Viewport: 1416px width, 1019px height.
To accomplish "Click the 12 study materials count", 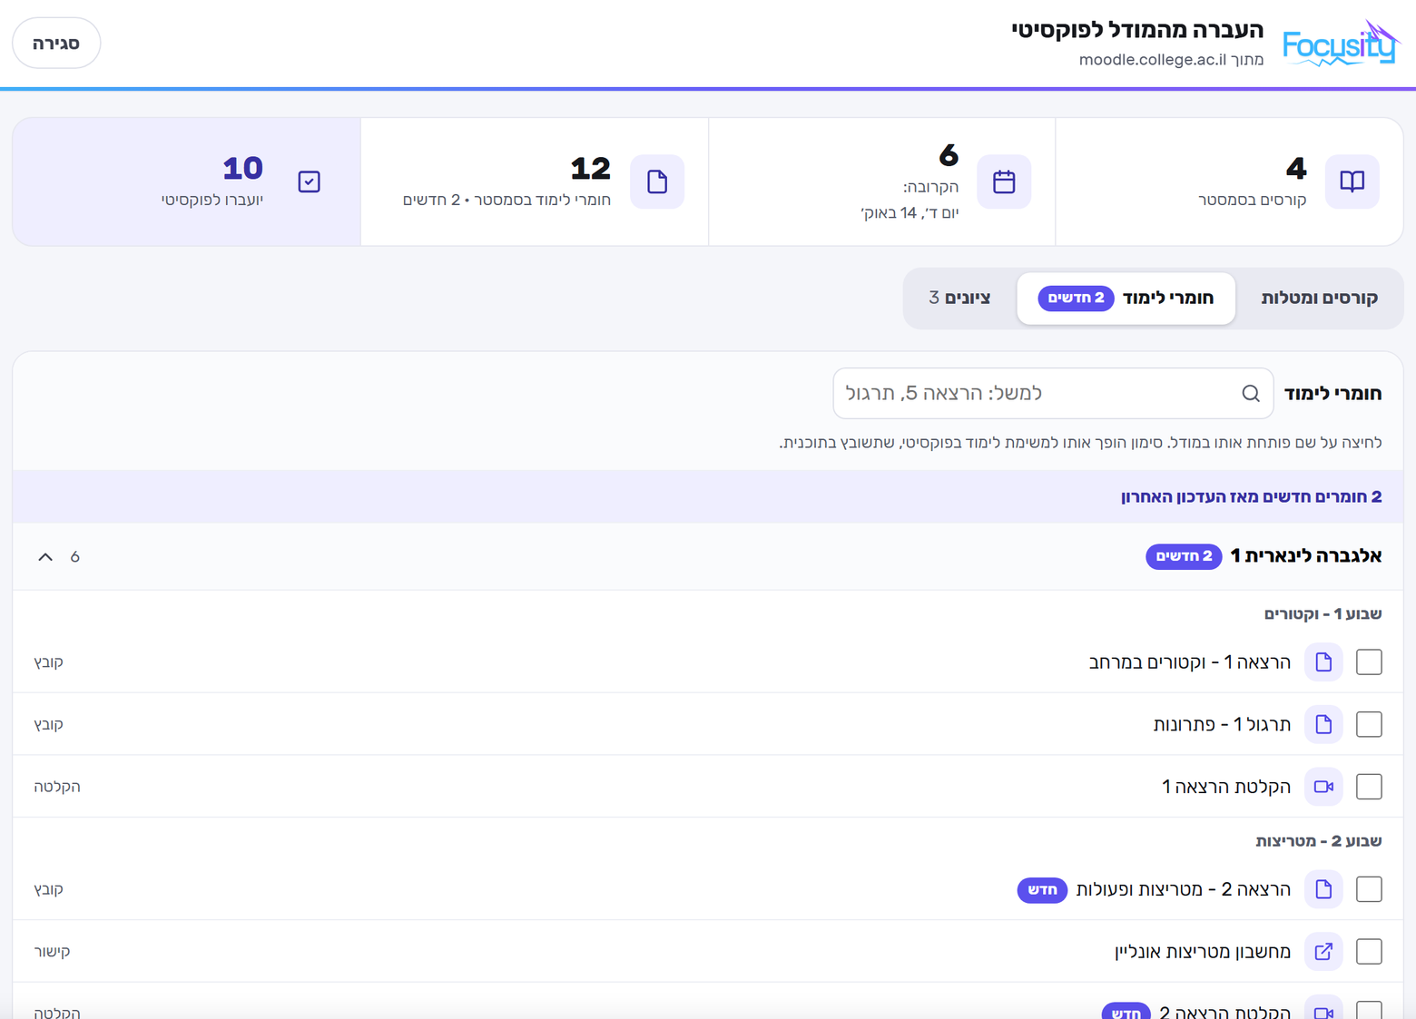I will [x=590, y=168].
